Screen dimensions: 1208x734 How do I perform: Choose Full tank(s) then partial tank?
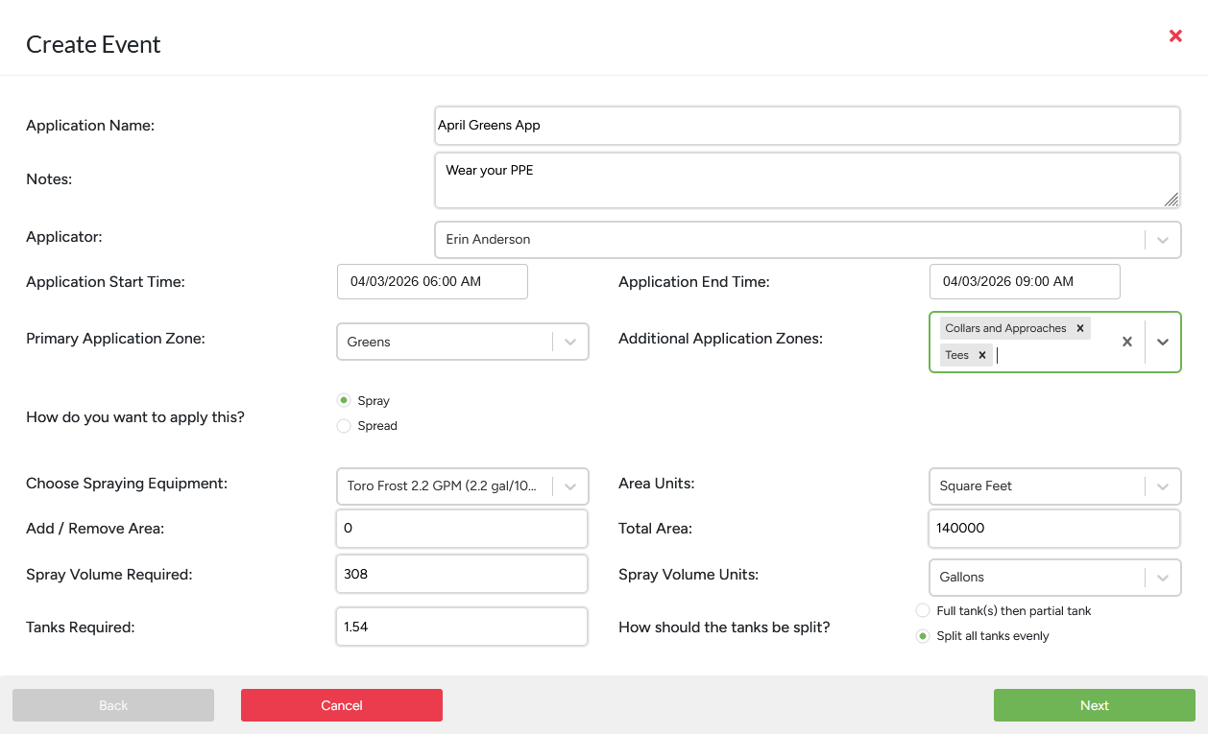click(x=923, y=611)
